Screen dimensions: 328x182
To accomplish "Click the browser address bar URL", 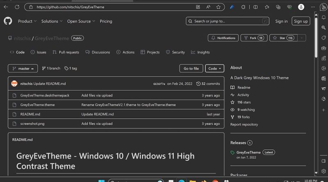I will pos(70,7).
